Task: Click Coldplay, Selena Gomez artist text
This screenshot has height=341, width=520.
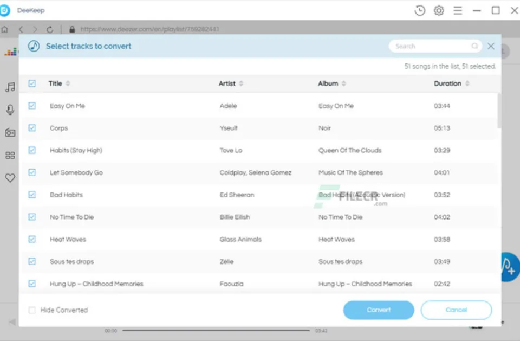Action: (255, 172)
